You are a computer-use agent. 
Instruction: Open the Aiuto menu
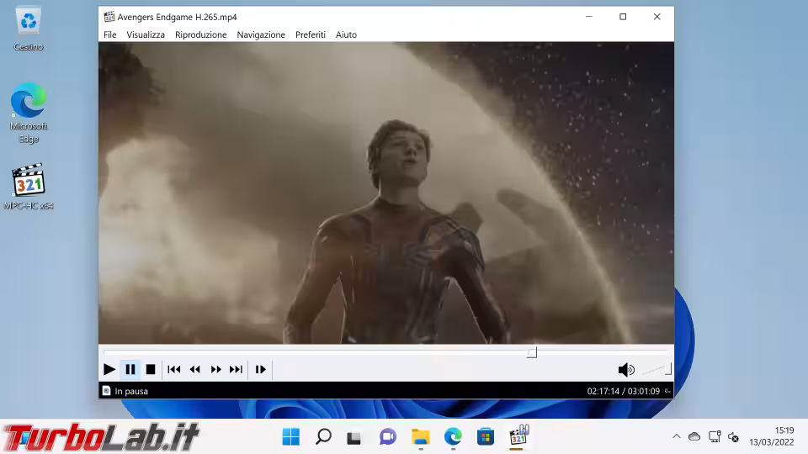(346, 34)
